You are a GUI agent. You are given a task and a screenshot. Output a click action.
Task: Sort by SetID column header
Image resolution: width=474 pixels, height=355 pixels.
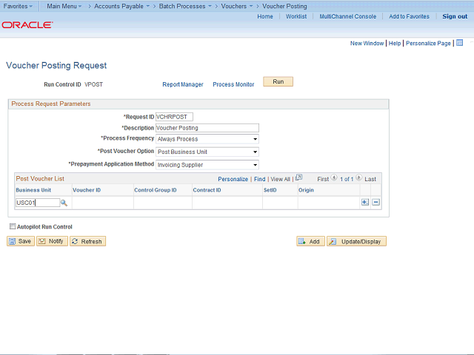(x=270, y=190)
